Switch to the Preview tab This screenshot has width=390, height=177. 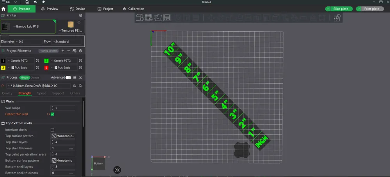[x=50, y=9]
